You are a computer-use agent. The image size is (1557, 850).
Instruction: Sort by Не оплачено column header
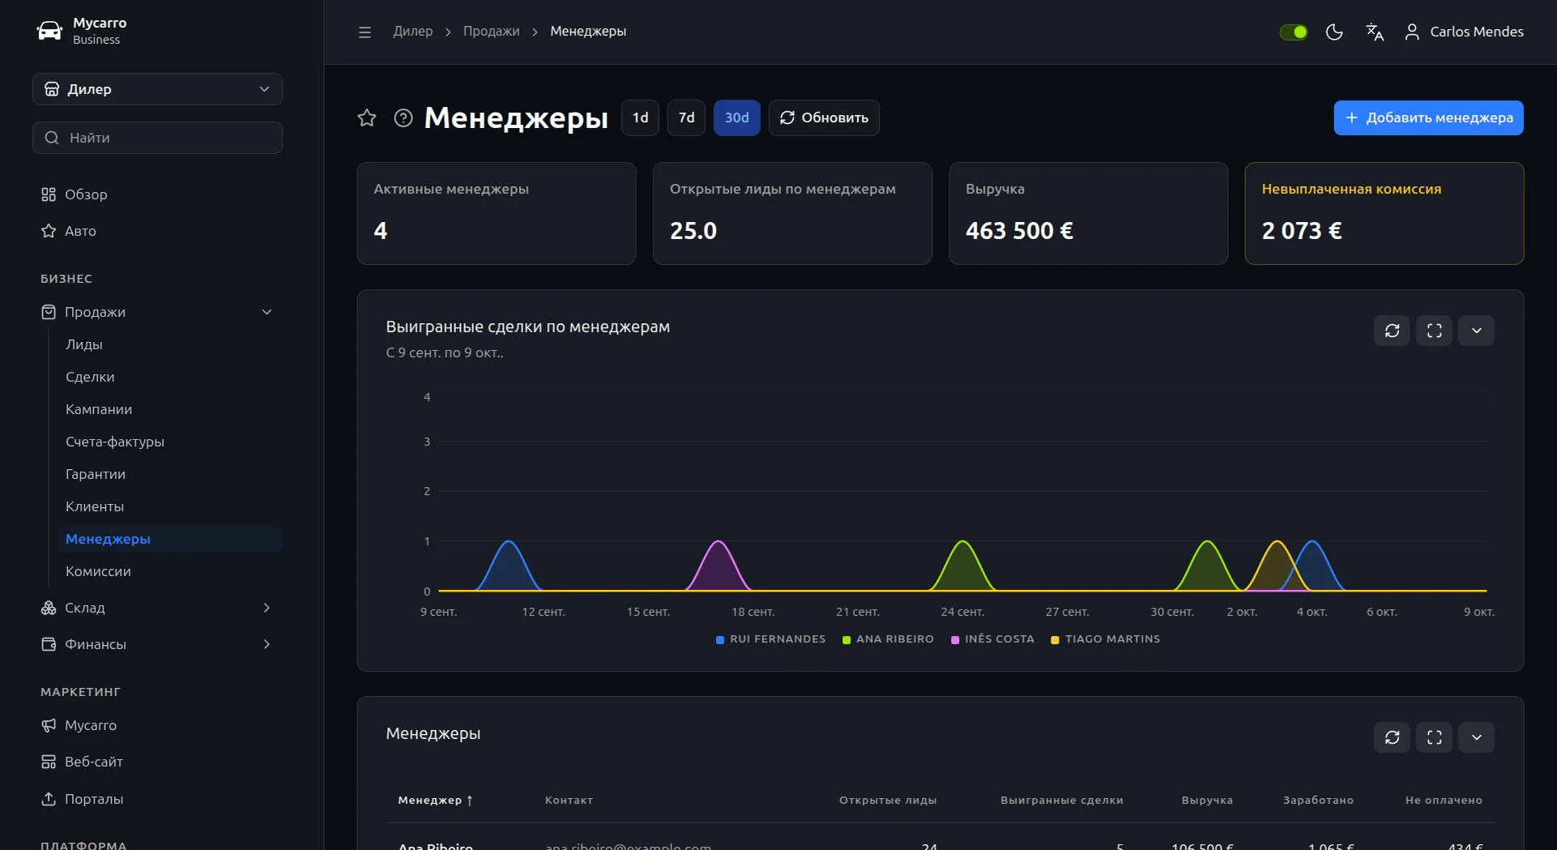pos(1444,801)
